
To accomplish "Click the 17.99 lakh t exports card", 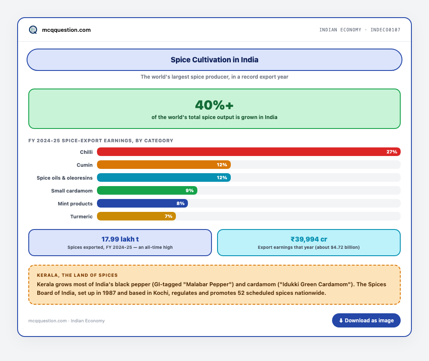I will (x=120, y=242).
